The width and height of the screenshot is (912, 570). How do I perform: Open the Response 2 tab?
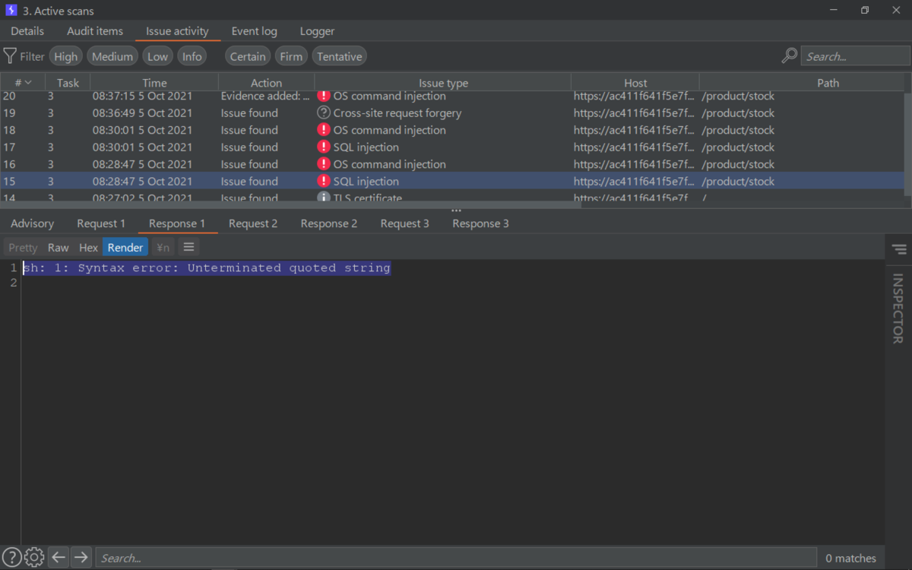click(x=329, y=223)
